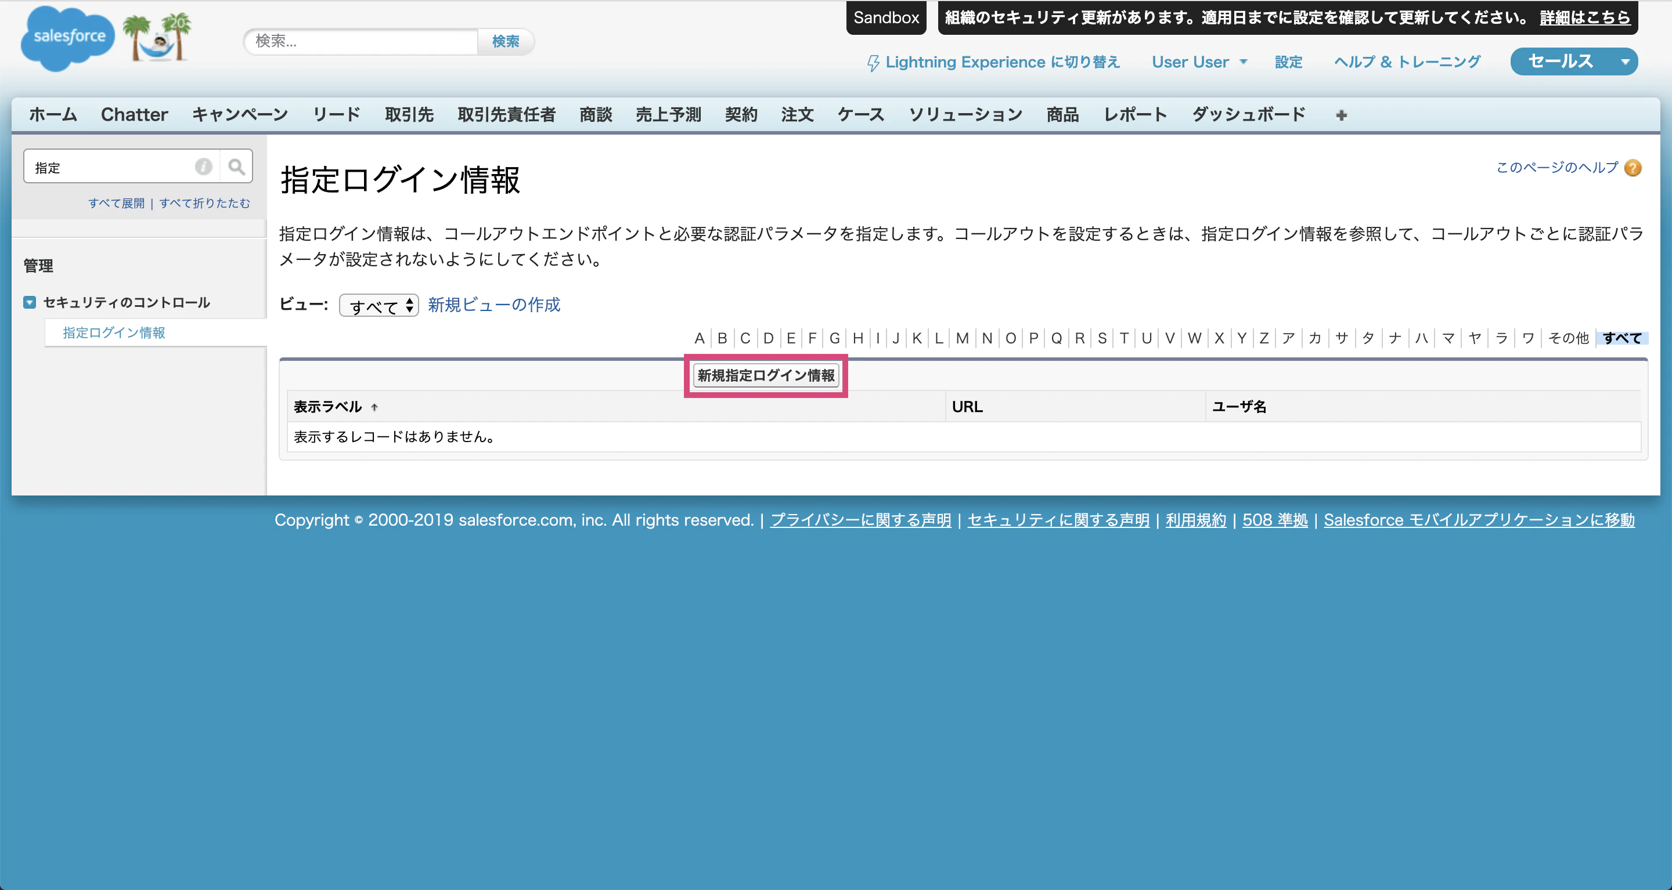Image resolution: width=1672 pixels, height=890 pixels.
Task: Switch to the 取引先 tab
Action: [x=409, y=115]
